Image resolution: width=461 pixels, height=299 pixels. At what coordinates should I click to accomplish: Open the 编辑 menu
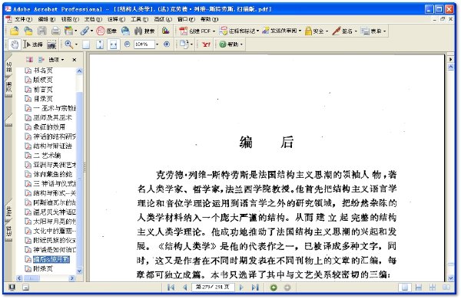point(46,19)
